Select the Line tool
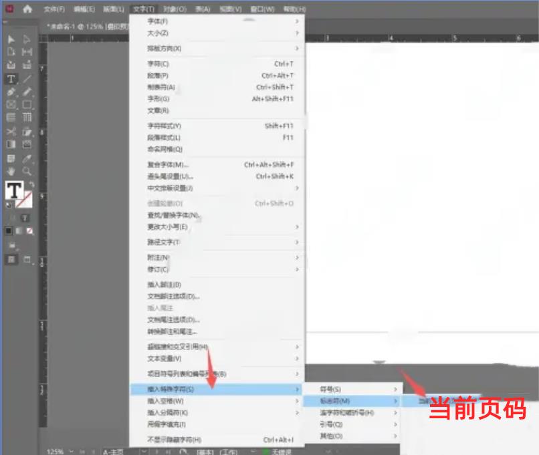 click(27, 79)
